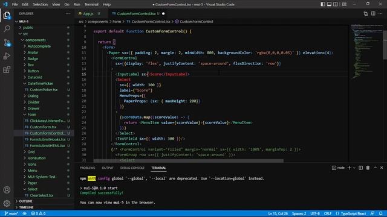Change line ending via CRLF

328,213
